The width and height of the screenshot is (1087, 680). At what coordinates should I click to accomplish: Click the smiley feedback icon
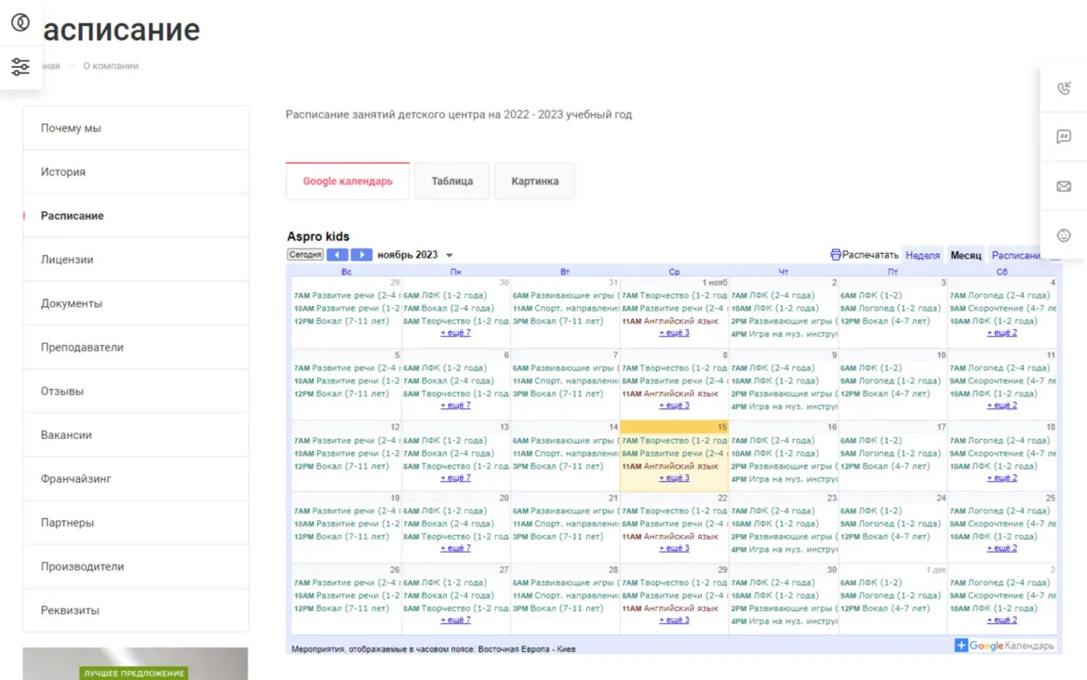point(1064,235)
